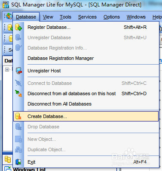Screen dimensions: 162x171
Task: Click the New Object icon
Action: 18,139
